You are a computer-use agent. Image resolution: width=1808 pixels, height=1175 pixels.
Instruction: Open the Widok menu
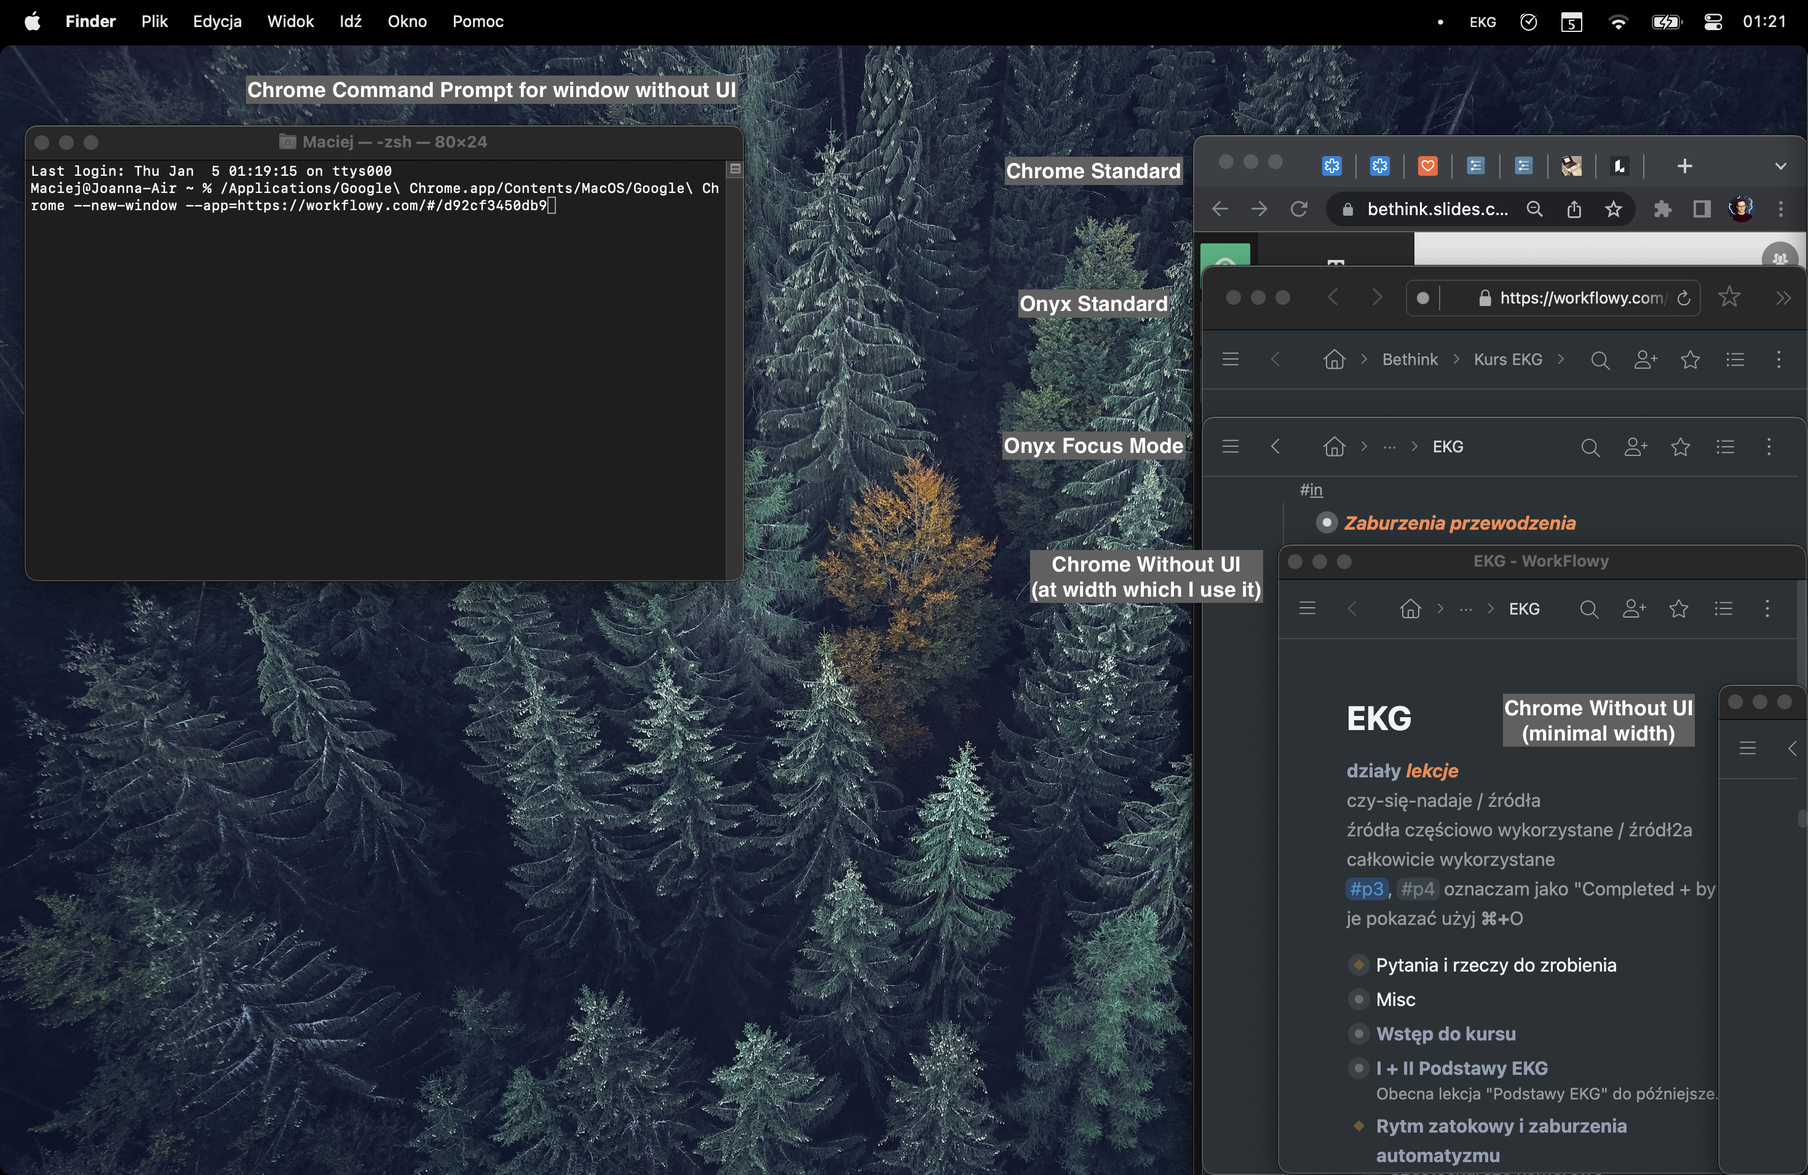[x=290, y=22]
